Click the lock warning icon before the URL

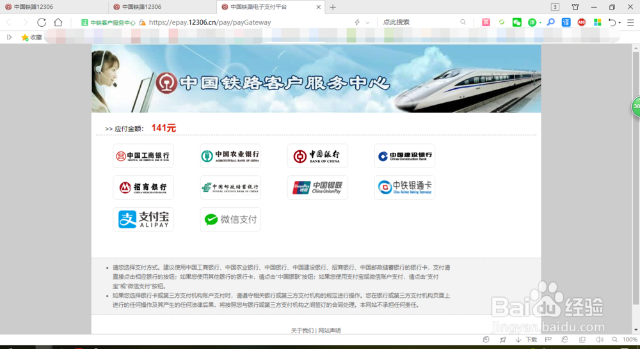(x=142, y=22)
